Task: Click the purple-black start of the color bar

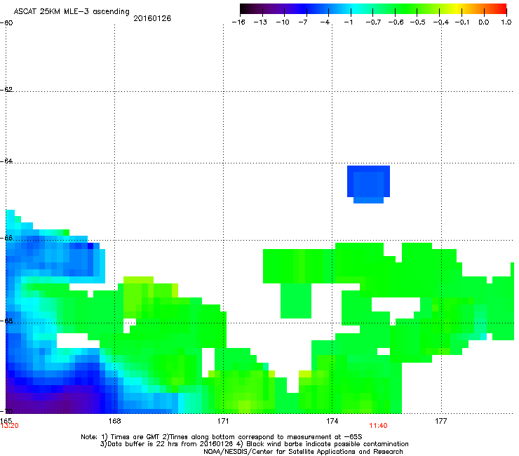Action: 247,9
